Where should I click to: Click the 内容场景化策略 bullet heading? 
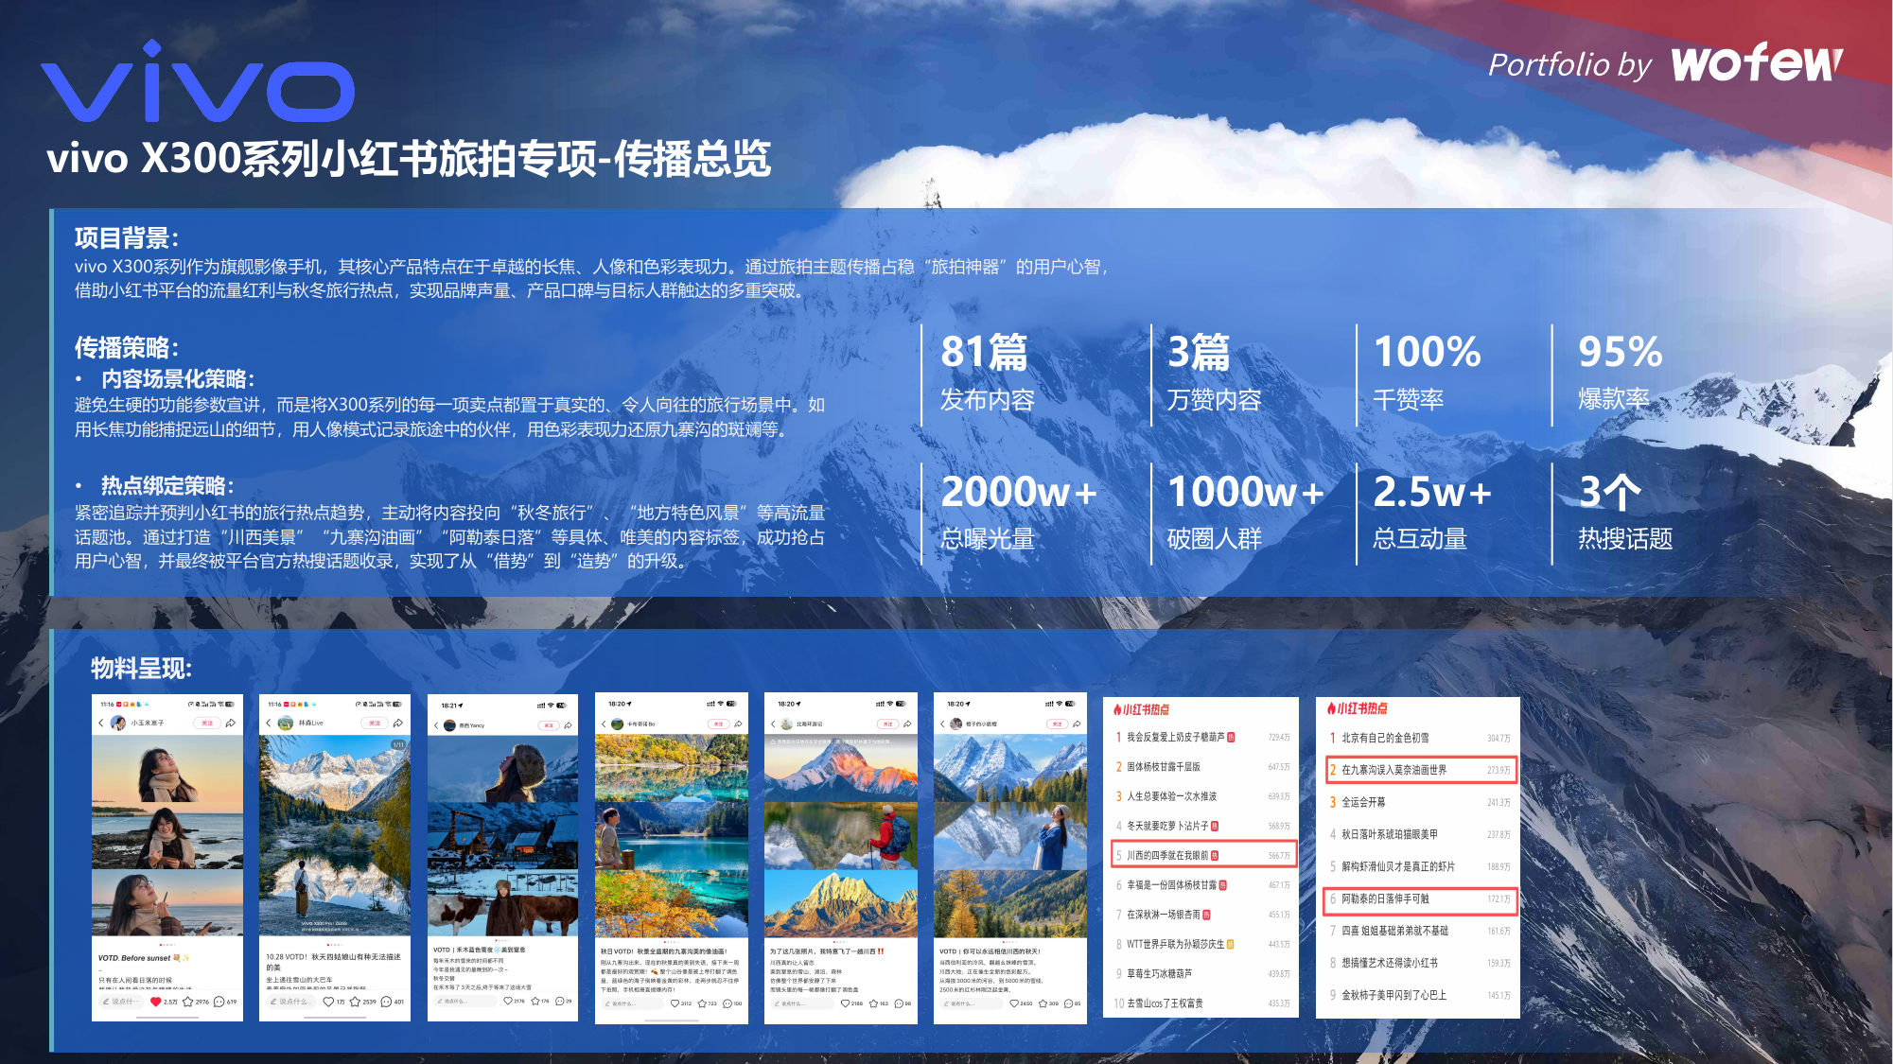(x=178, y=378)
